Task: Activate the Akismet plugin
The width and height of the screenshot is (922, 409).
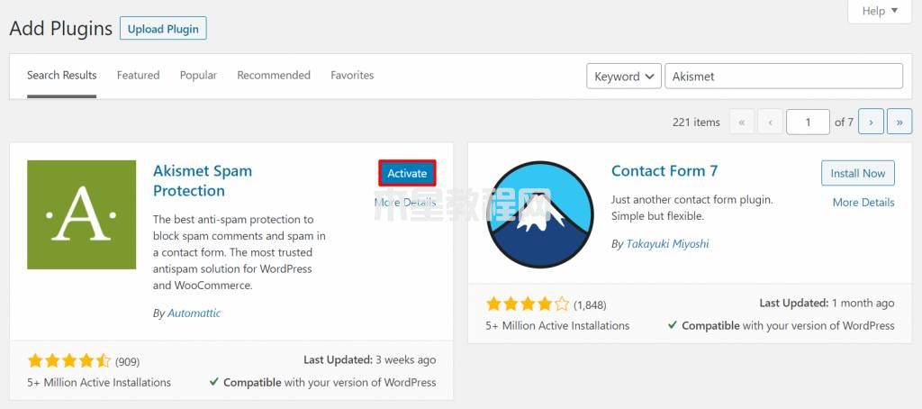Action: point(407,173)
